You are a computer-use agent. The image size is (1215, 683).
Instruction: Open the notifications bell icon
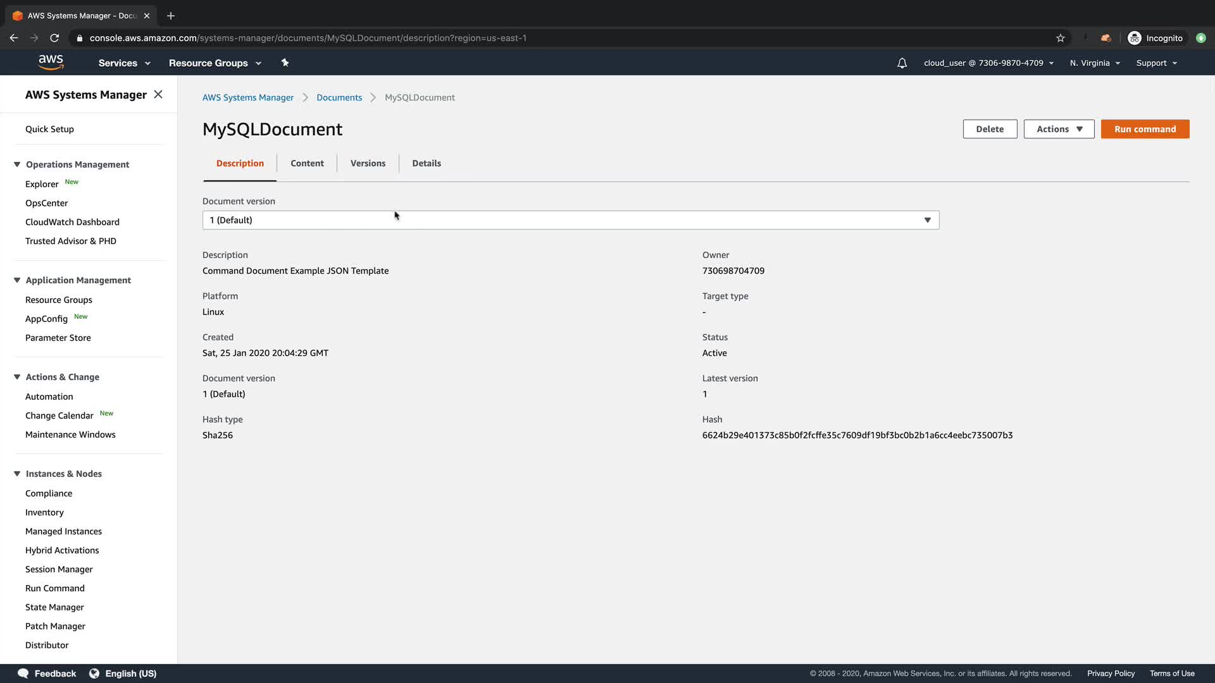(x=902, y=63)
